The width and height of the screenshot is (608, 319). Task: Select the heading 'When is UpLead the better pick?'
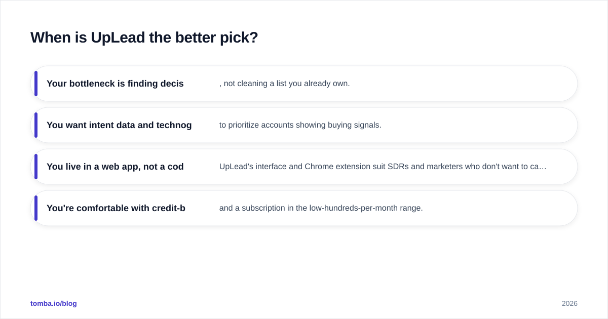pos(144,37)
